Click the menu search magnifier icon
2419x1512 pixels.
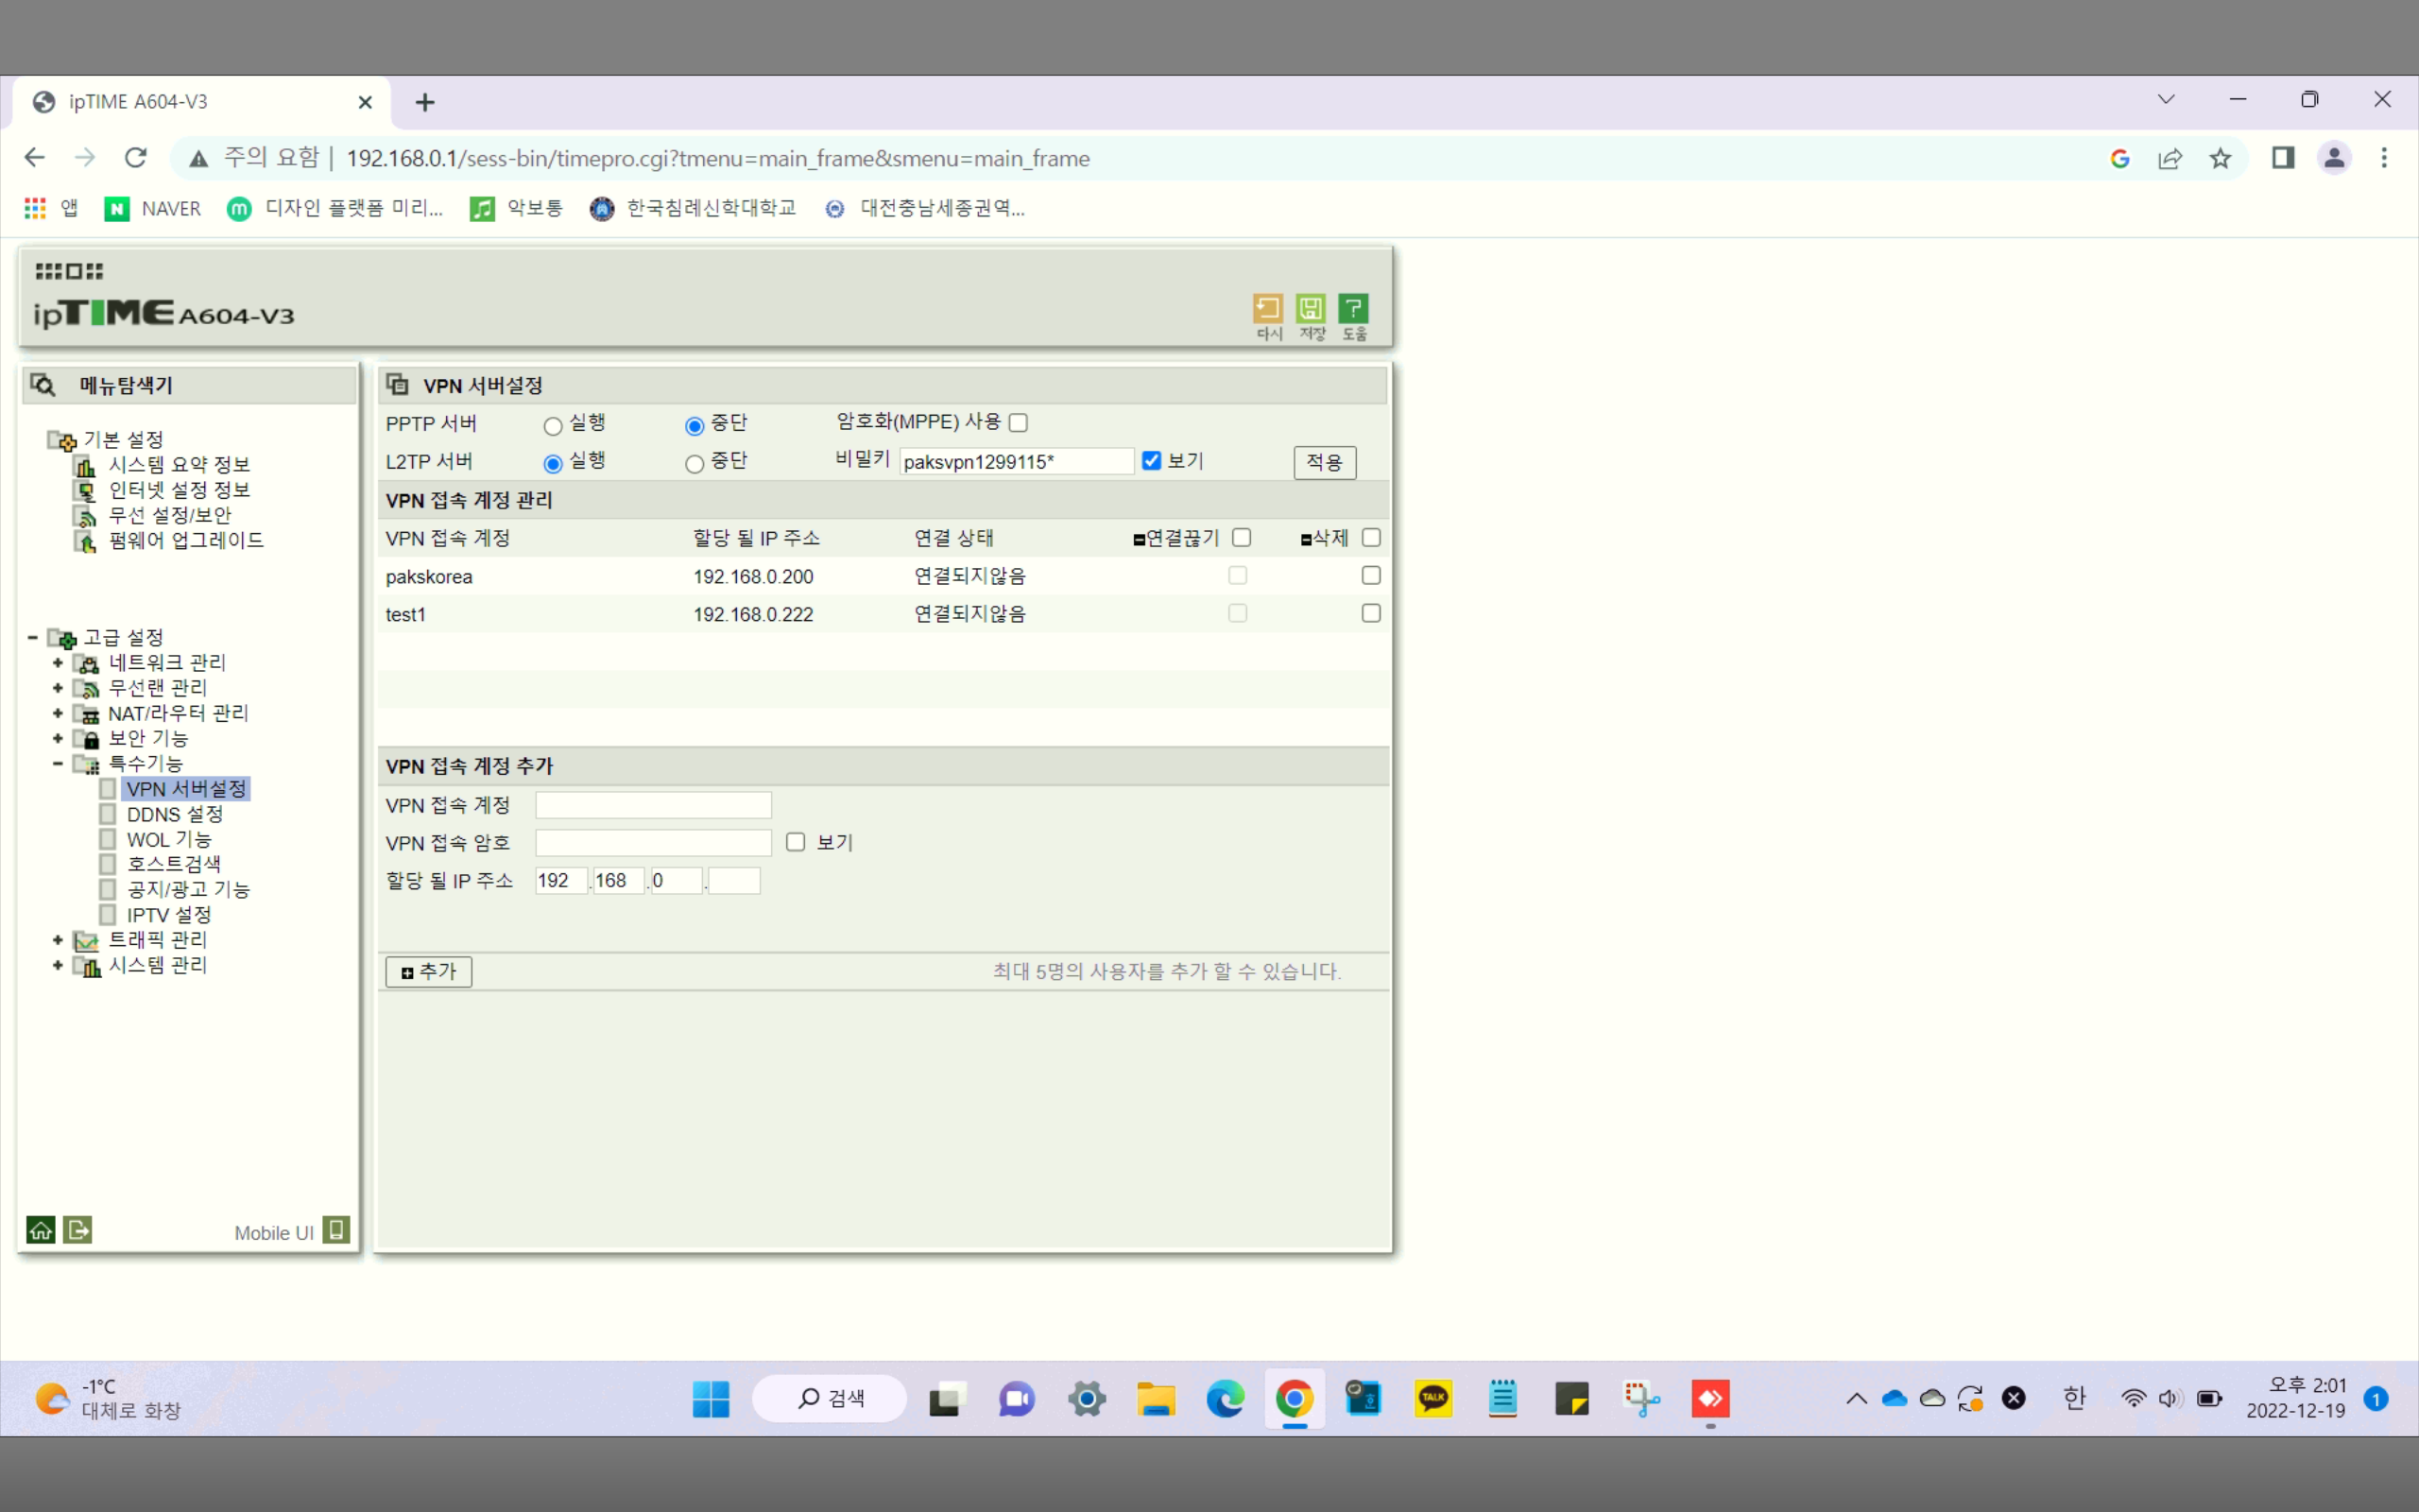[x=42, y=385]
